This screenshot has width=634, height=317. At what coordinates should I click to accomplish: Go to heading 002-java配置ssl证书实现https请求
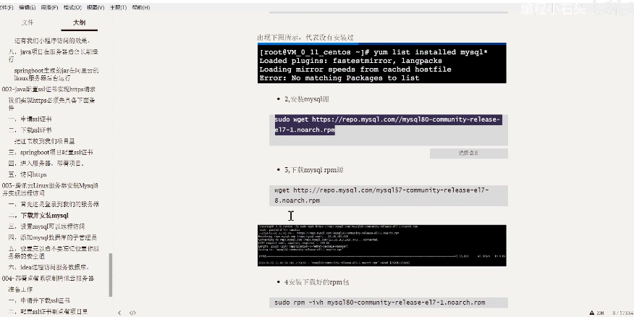tap(48, 89)
